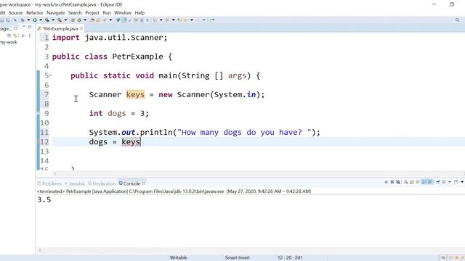Close the PetrExample.java editor tab
The width and height of the screenshot is (465, 261).
(x=81, y=28)
